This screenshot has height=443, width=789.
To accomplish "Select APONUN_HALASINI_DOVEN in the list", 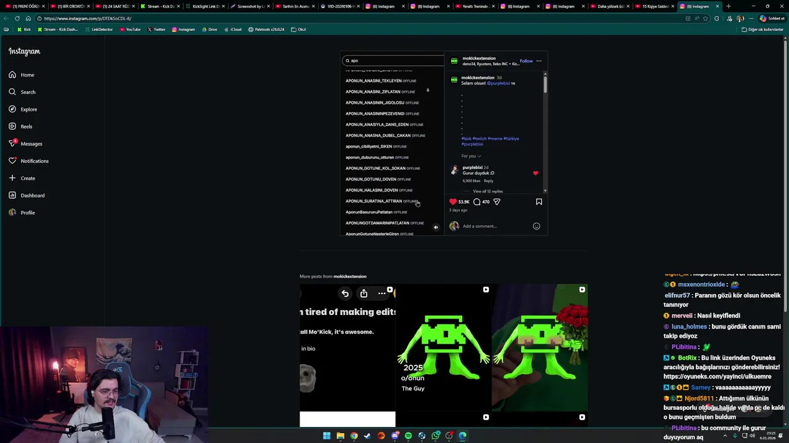I will pos(379,190).
